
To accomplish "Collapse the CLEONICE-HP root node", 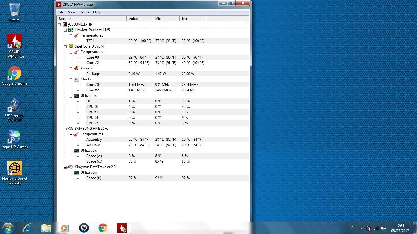I will point(60,25).
